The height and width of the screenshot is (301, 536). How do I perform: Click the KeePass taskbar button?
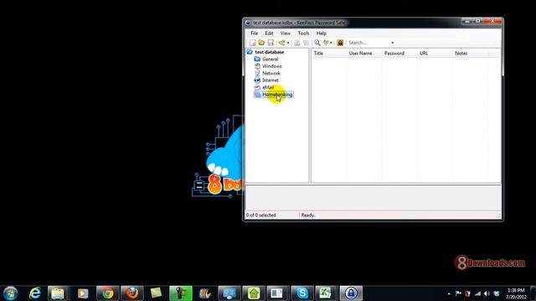351,293
